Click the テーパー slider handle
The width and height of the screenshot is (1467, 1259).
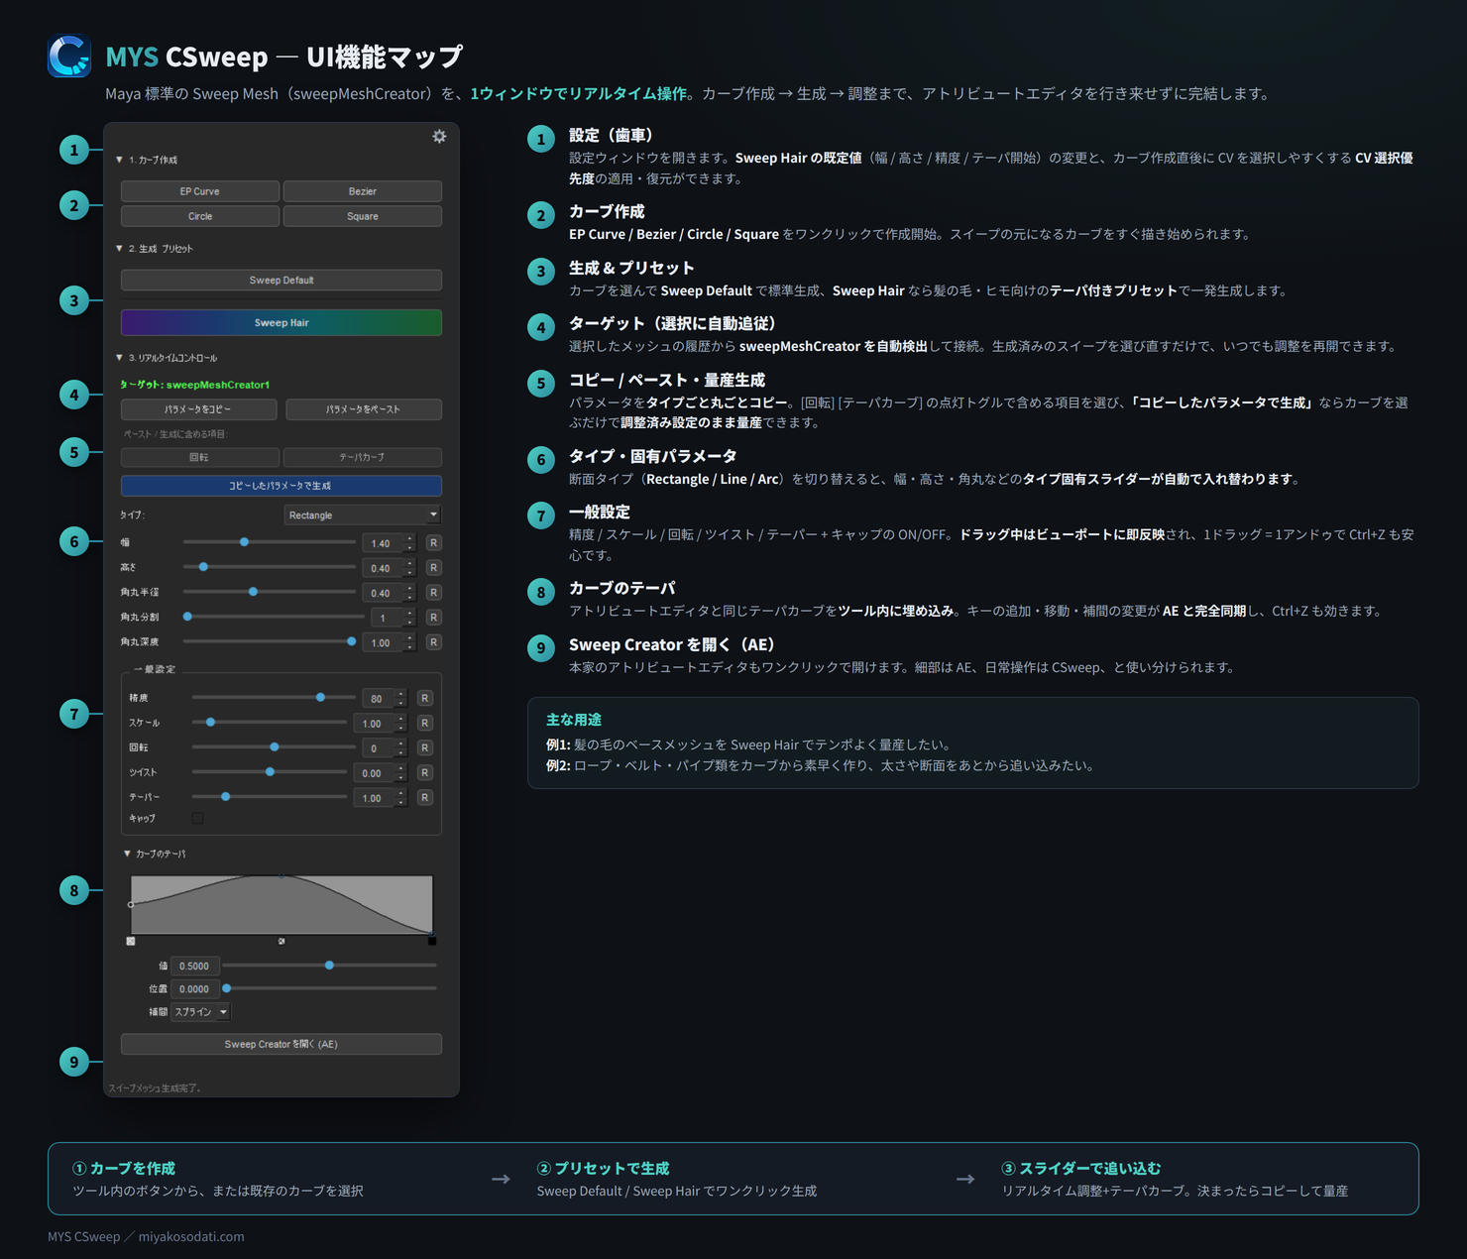coord(226,797)
